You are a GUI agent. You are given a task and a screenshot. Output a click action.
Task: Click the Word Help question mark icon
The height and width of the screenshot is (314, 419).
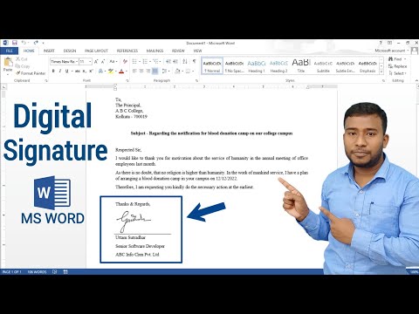(381, 43)
